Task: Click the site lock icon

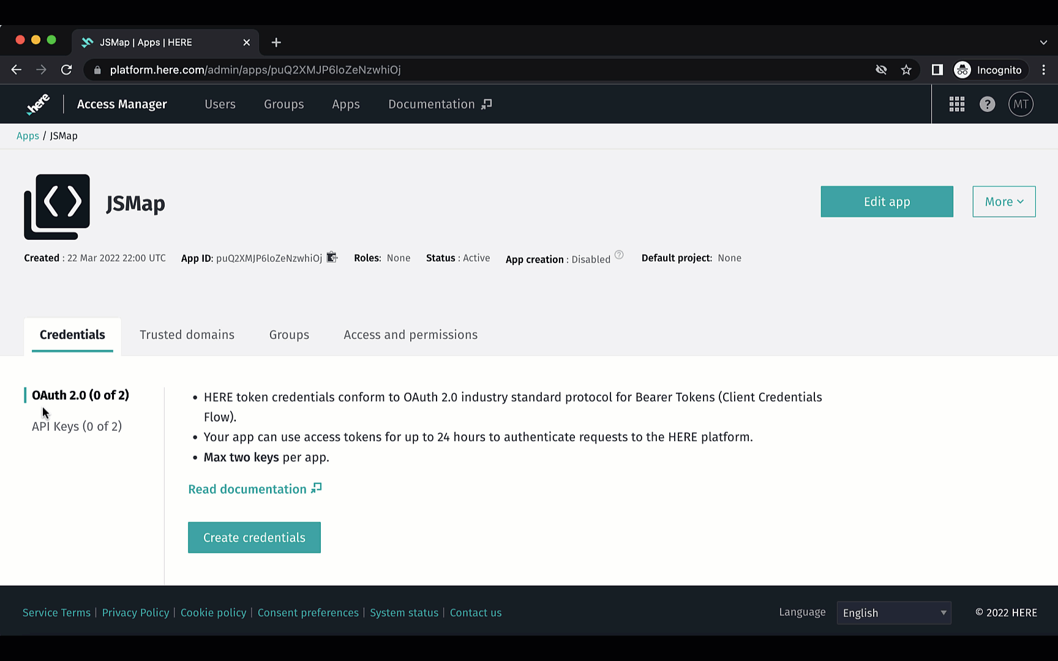Action: [97, 70]
